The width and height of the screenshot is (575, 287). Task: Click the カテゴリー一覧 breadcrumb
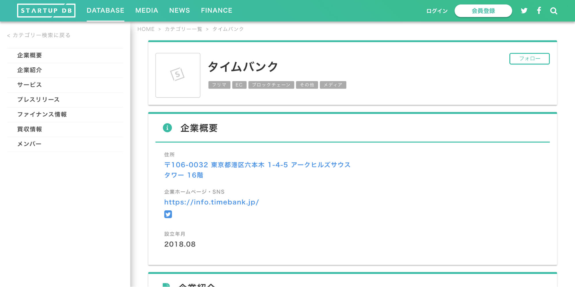click(x=184, y=29)
